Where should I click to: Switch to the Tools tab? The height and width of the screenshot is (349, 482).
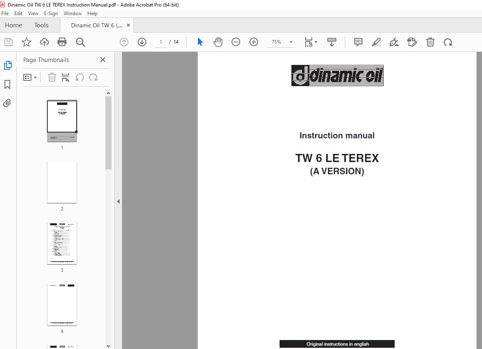coord(41,25)
